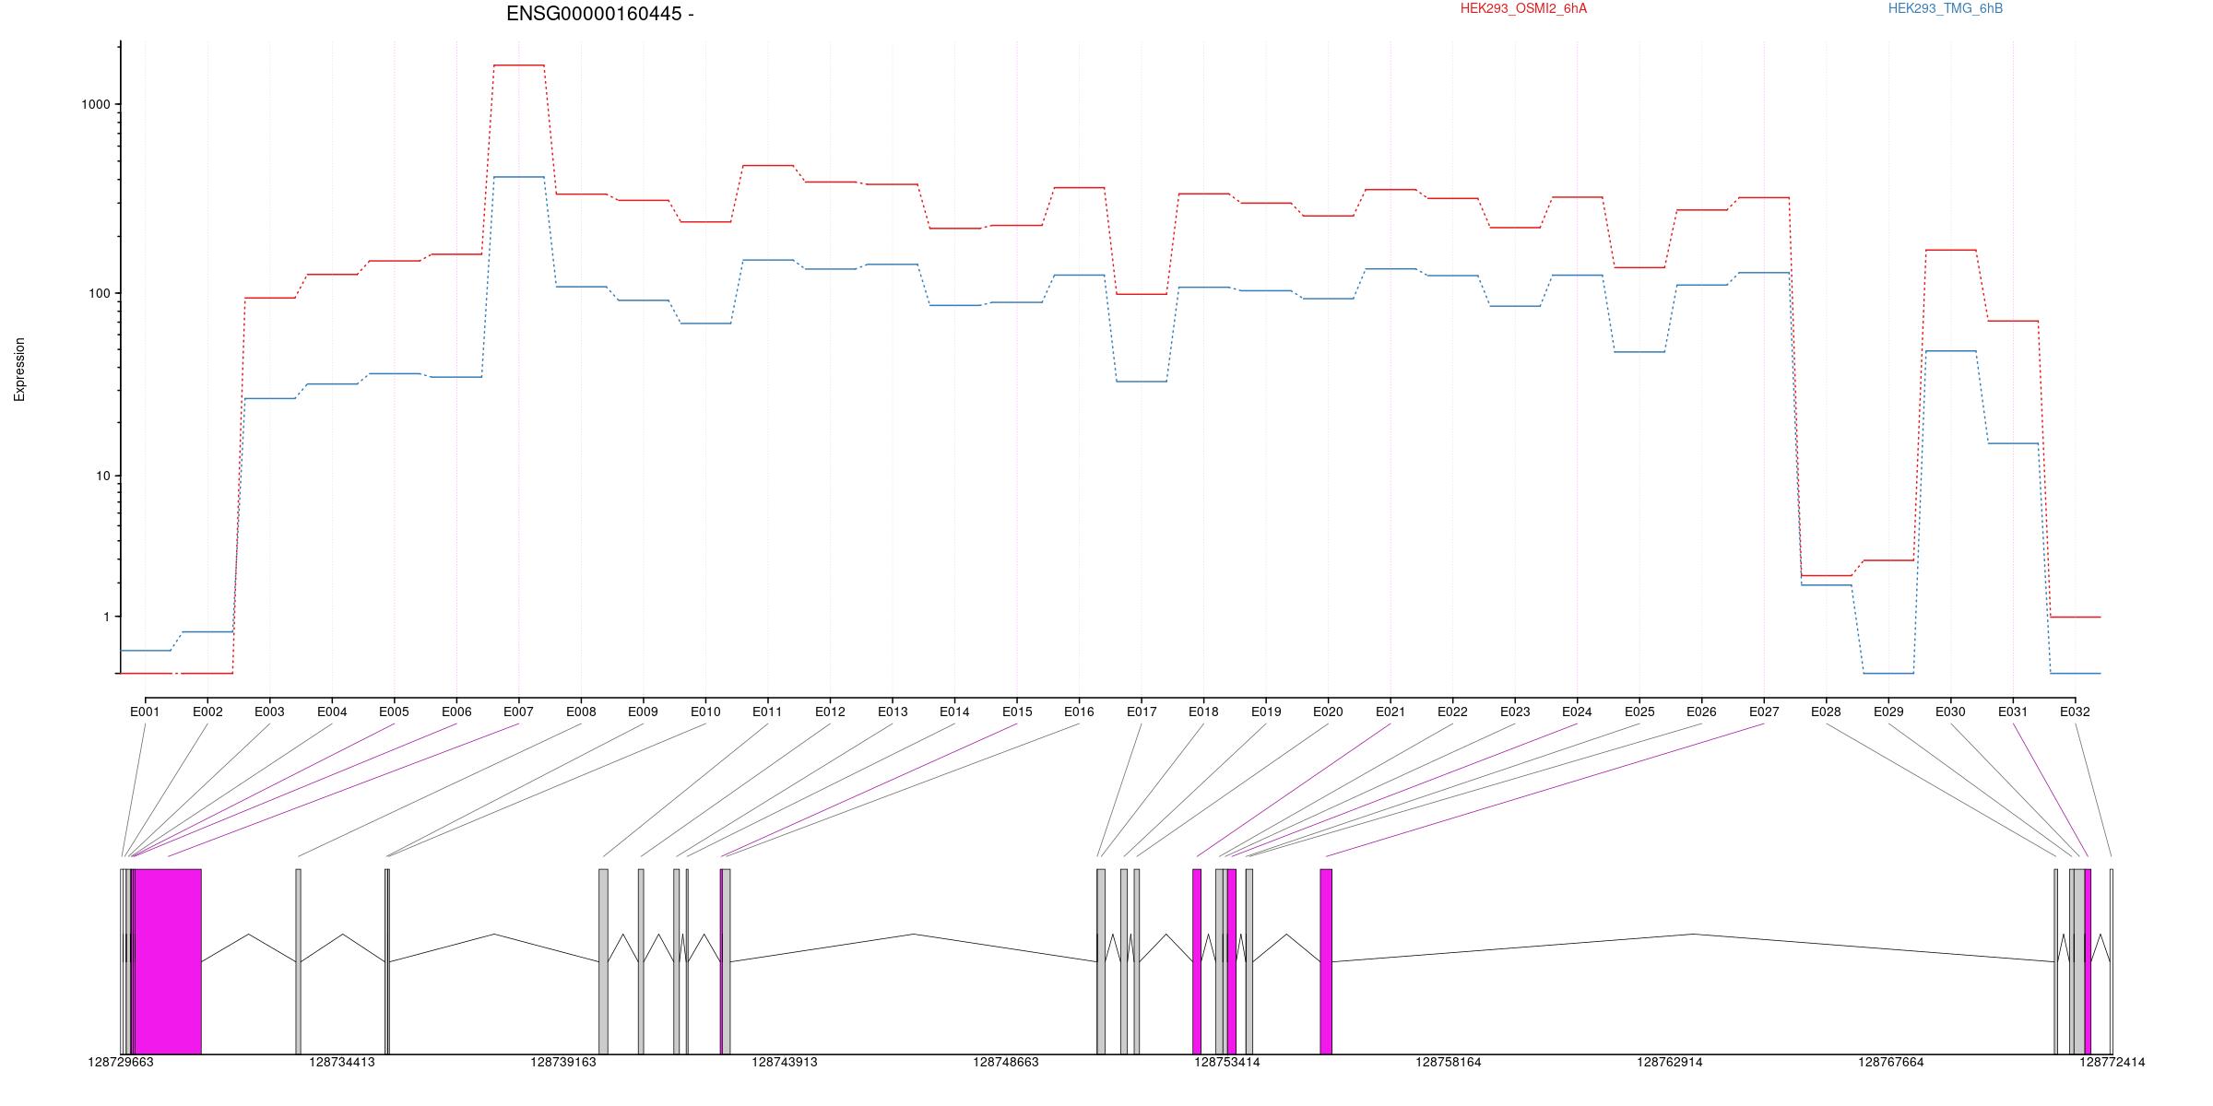
Task: Click exon label E003
Action: (x=269, y=712)
